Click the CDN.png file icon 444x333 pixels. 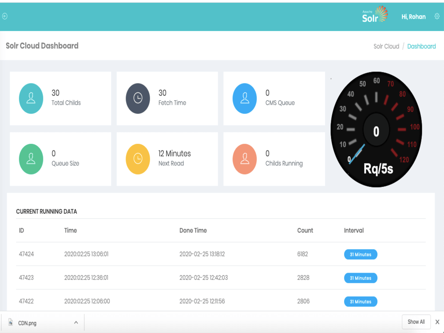click(x=11, y=323)
